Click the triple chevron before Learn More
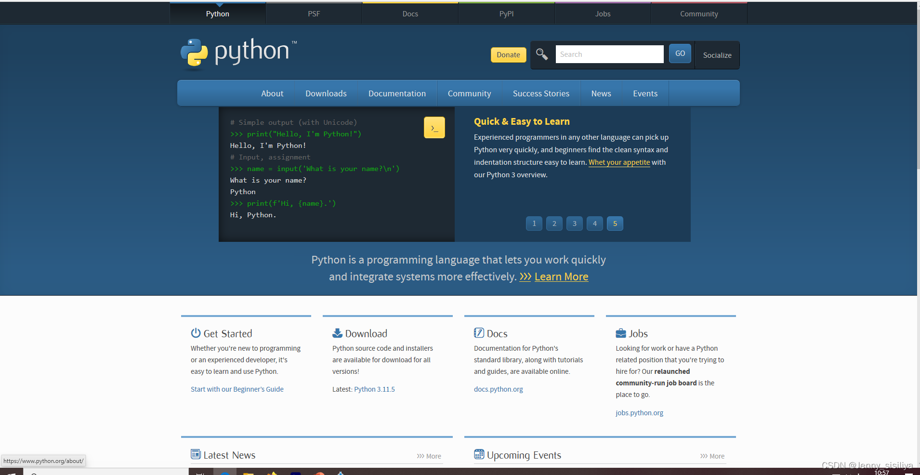The width and height of the screenshot is (920, 475). (525, 277)
